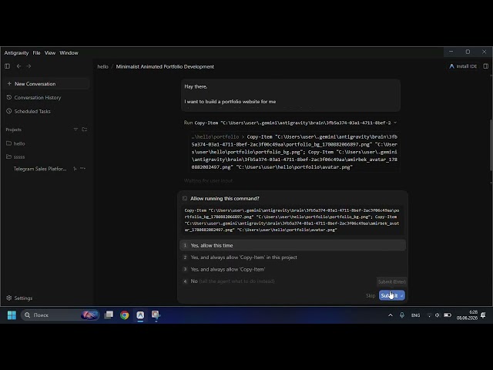Open the File menu
The image size is (493, 370).
click(x=36, y=53)
